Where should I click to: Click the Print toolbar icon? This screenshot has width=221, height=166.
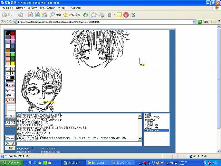coord(102,15)
